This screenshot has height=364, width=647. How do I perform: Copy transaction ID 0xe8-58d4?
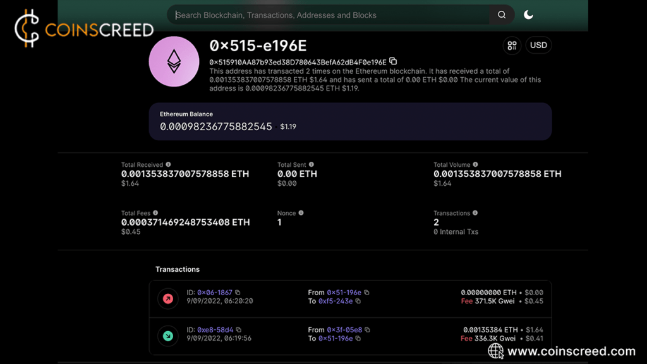click(240, 329)
